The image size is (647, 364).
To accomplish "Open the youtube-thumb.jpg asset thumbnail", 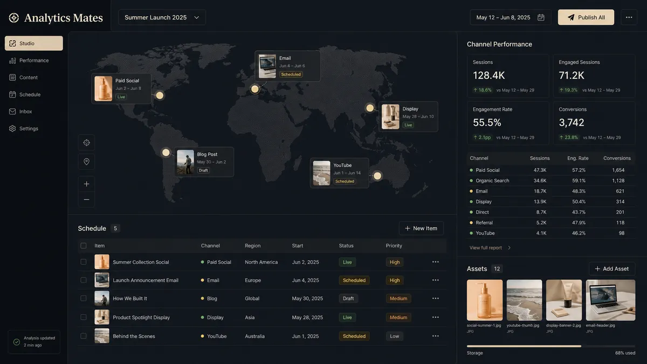I will coord(524,300).
